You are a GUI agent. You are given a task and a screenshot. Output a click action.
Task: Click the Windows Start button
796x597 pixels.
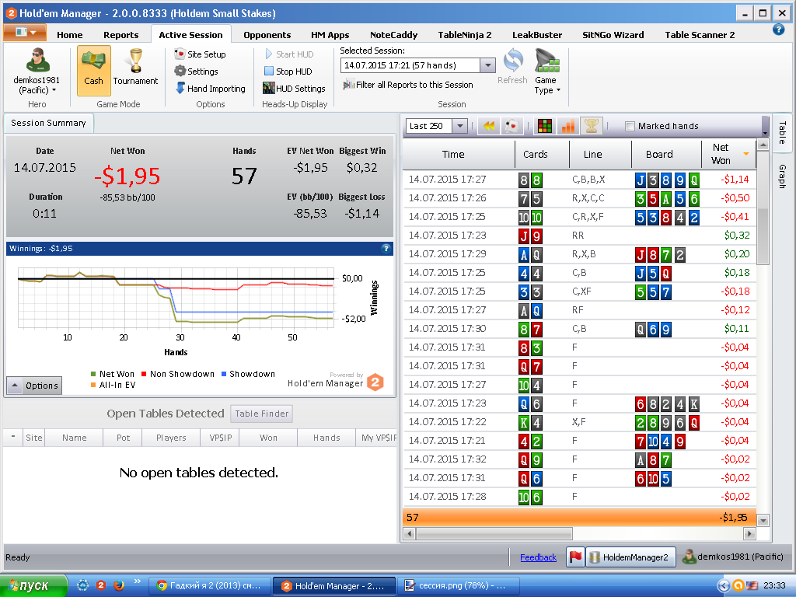point(33,585)
